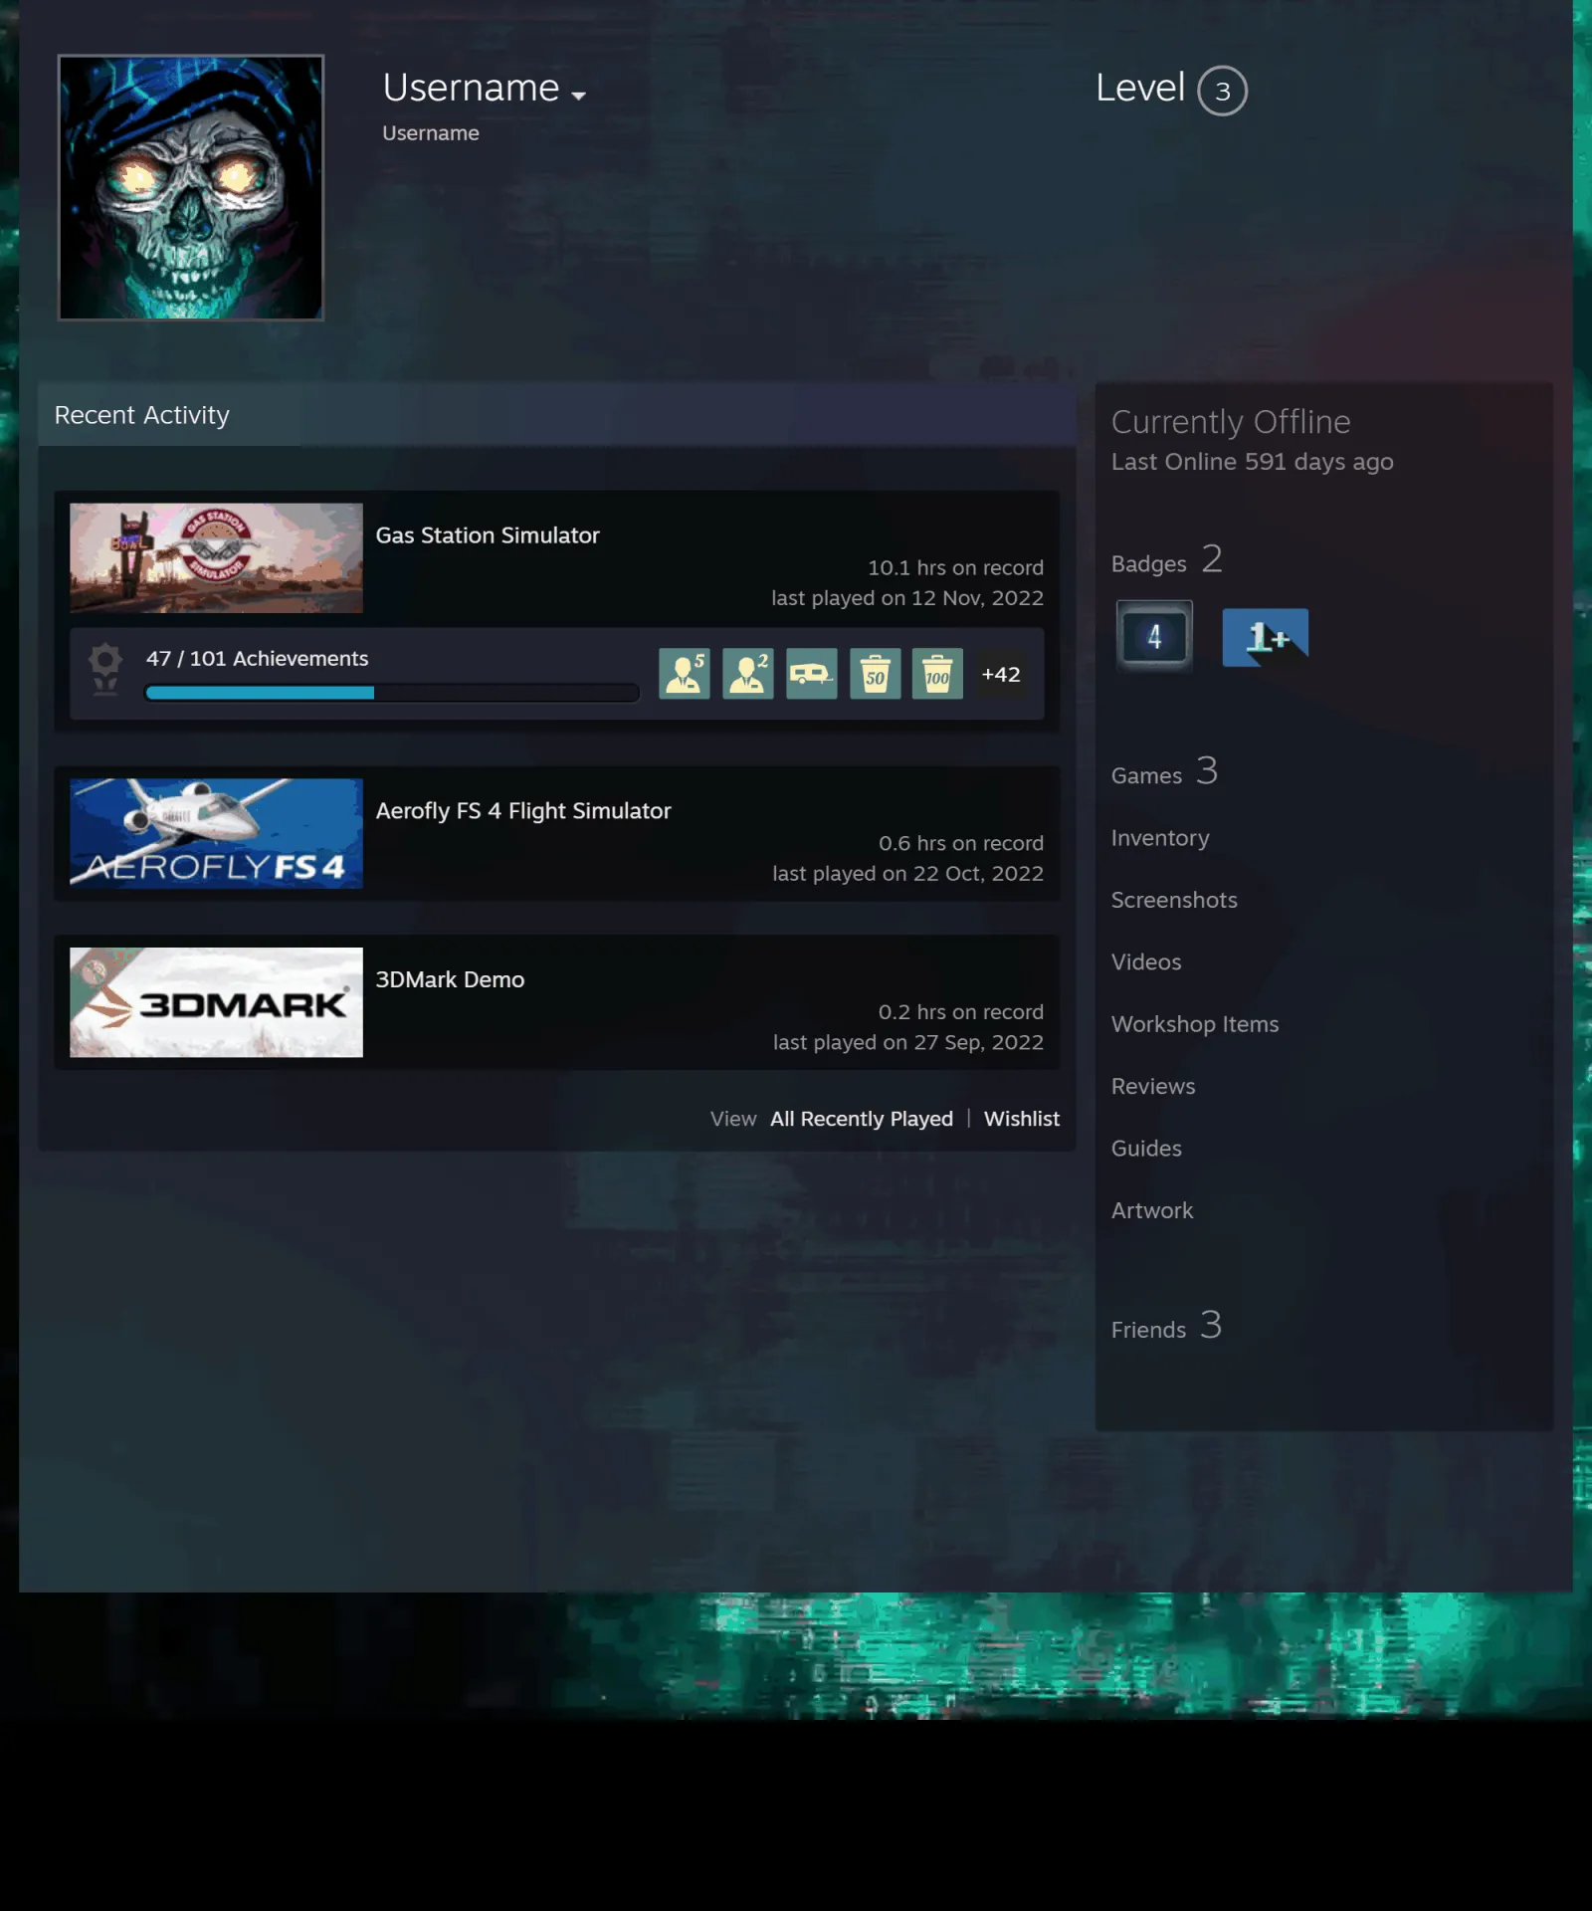Open the 3DMark Demo title link
Image resolution: width=1592 pixels, height=1911 pixels.
[x=450, y=979]
